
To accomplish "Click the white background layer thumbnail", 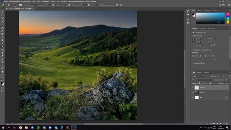I will point(197,97).
